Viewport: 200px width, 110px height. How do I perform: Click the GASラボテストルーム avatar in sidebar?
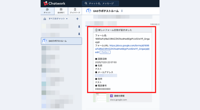pos(44,41)
